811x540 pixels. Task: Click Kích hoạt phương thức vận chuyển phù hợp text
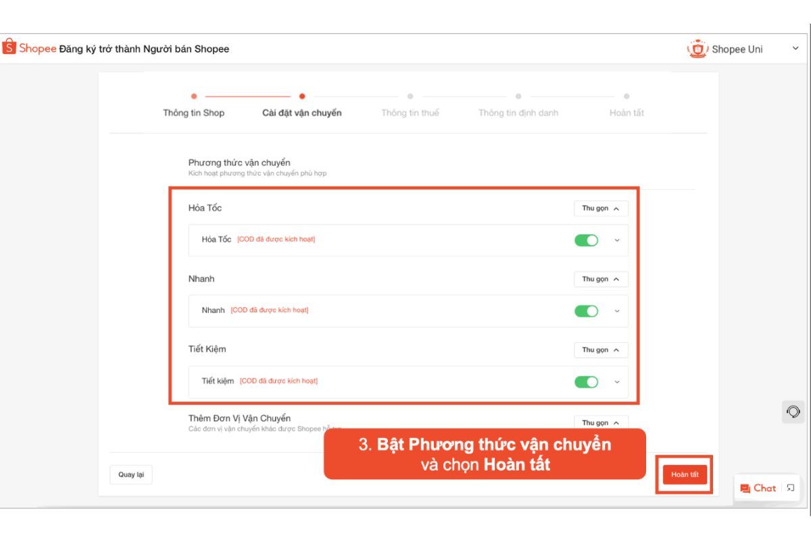click(x=257, y=173)
